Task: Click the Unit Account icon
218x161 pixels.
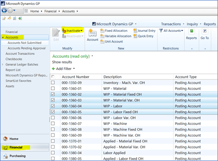Action: click(x=102, y=42)
